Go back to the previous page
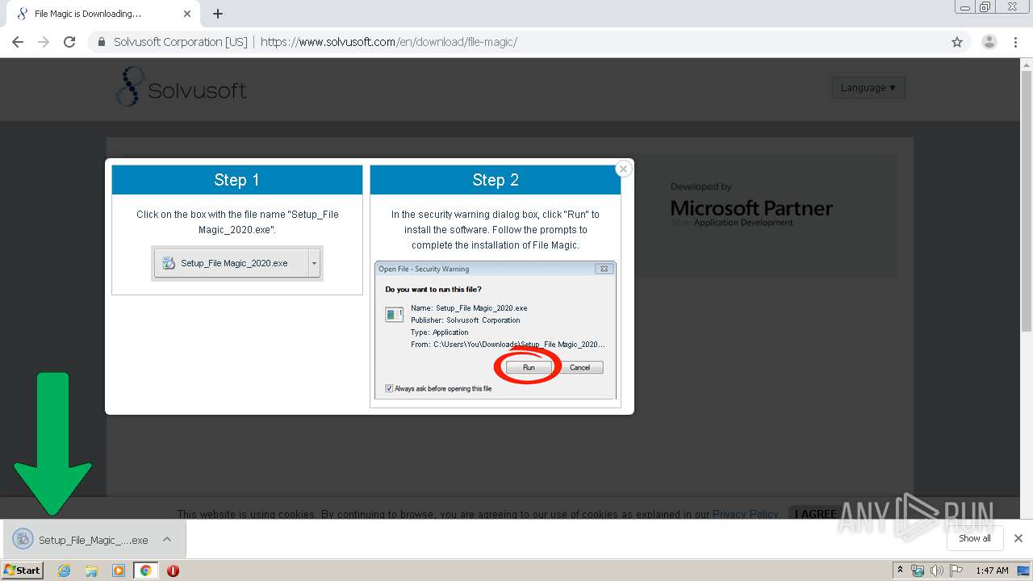1033x581 pixels. [x=18, y=42]
